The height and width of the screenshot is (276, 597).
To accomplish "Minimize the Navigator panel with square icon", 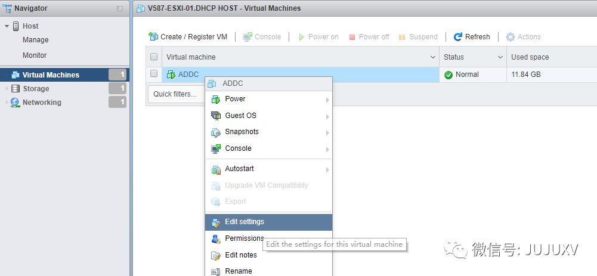I will 120,8.
